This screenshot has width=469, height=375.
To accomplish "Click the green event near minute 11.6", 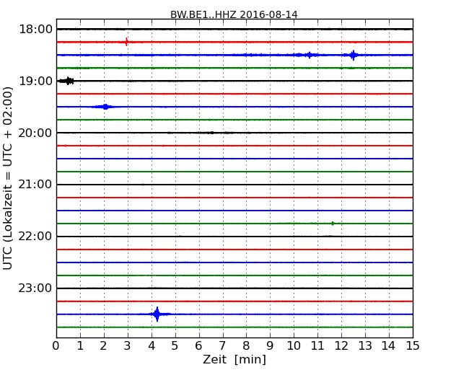I will pos(333,224).
